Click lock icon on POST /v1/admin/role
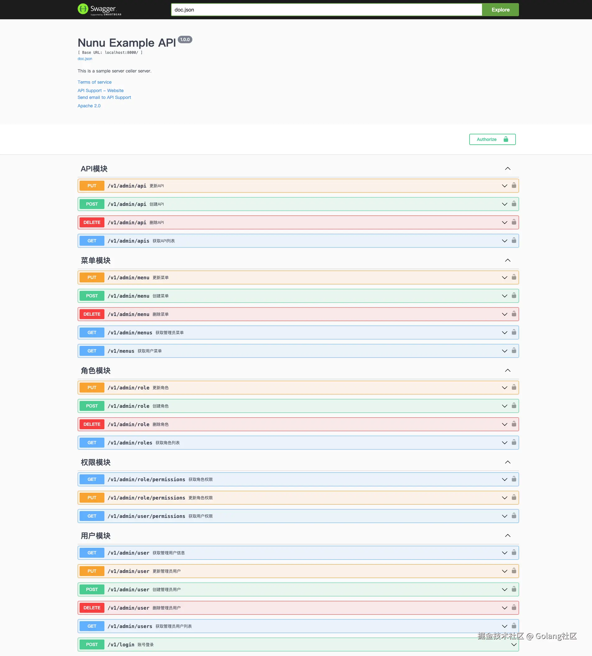 (x=514, y=406)
